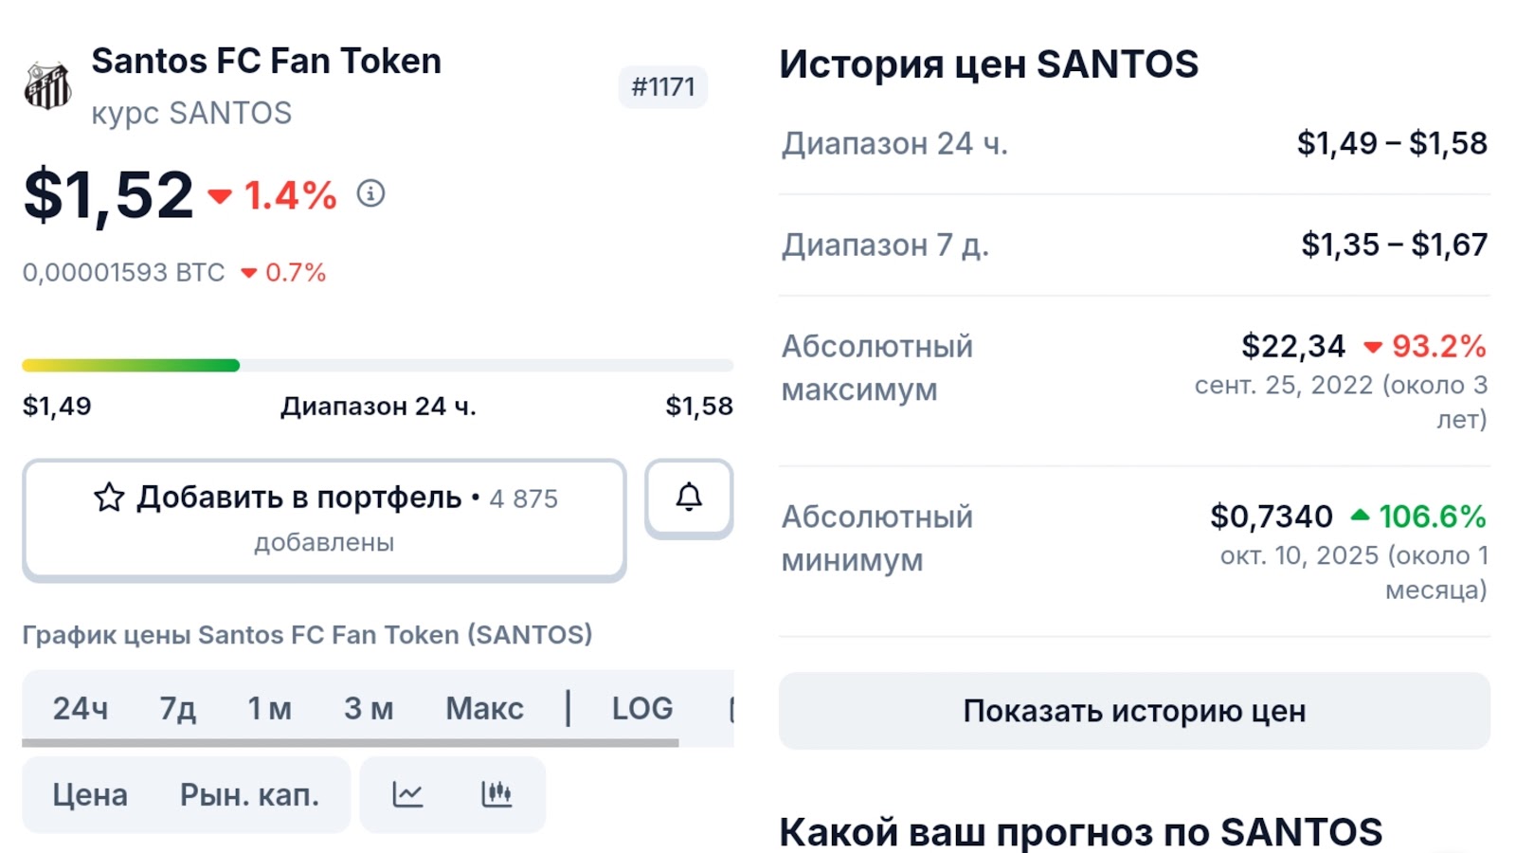1516x853 pixels.
Task: Enable LOG scale on the chart
Action: (x=642, y=708)
